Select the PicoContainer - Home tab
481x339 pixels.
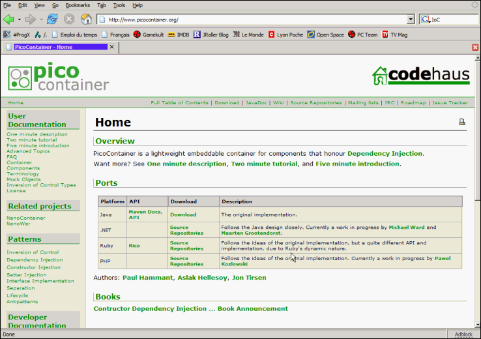pyautogui.click(x=61, y=47)
